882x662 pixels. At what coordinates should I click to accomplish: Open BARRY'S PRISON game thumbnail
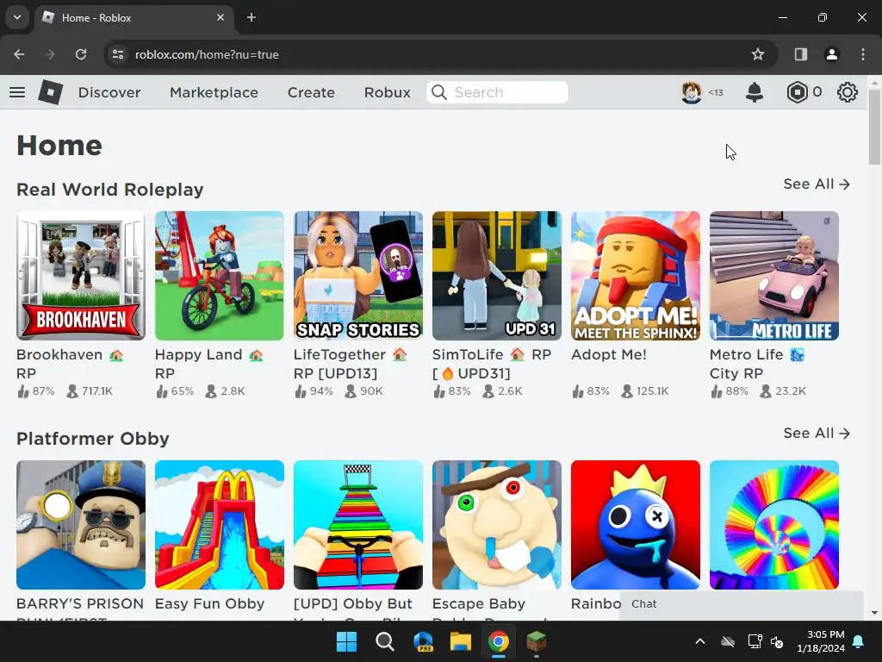pyautogui.click(x=81, y=525)
